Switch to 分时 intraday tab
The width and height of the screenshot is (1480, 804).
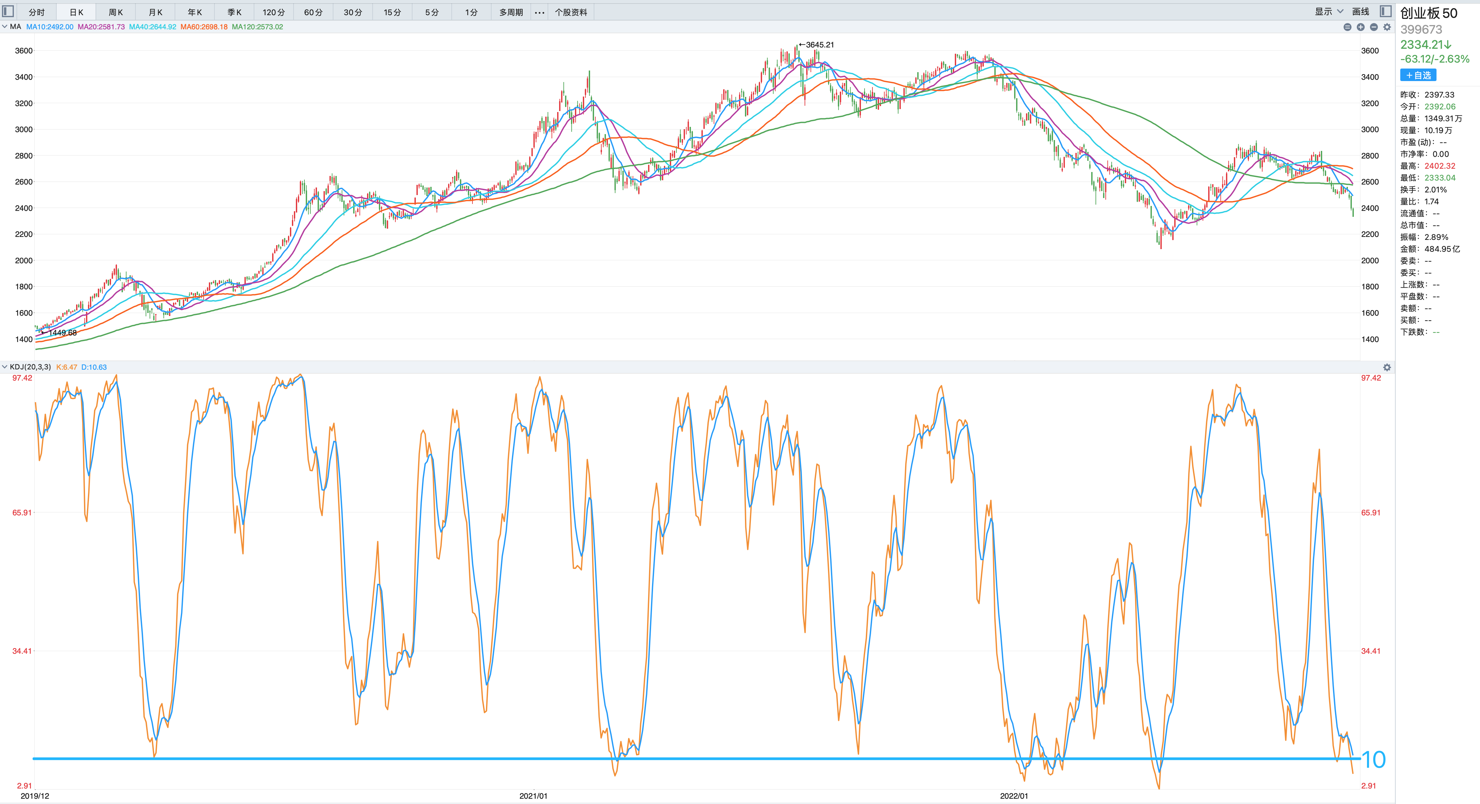coord(36,12)
